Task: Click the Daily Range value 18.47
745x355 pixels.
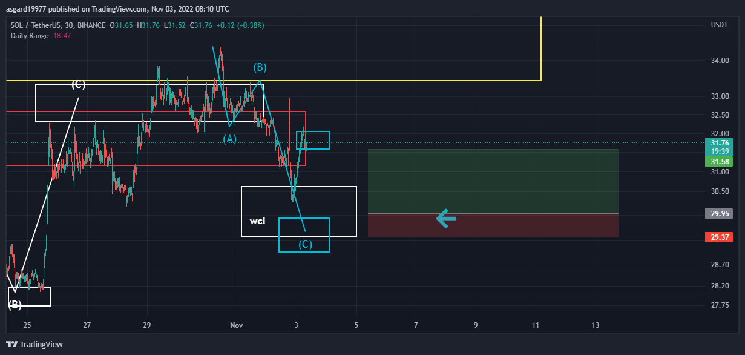Action: click(63, 36)
